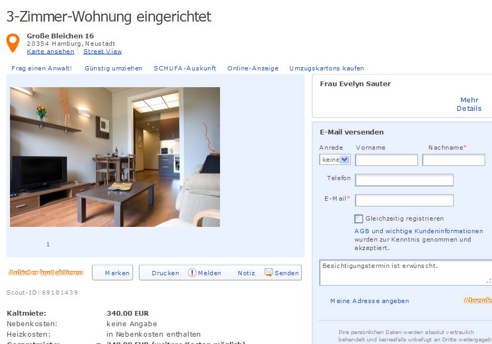492x344 pixels.
Task: Focus the E-Mail input field
Action: 404,200
